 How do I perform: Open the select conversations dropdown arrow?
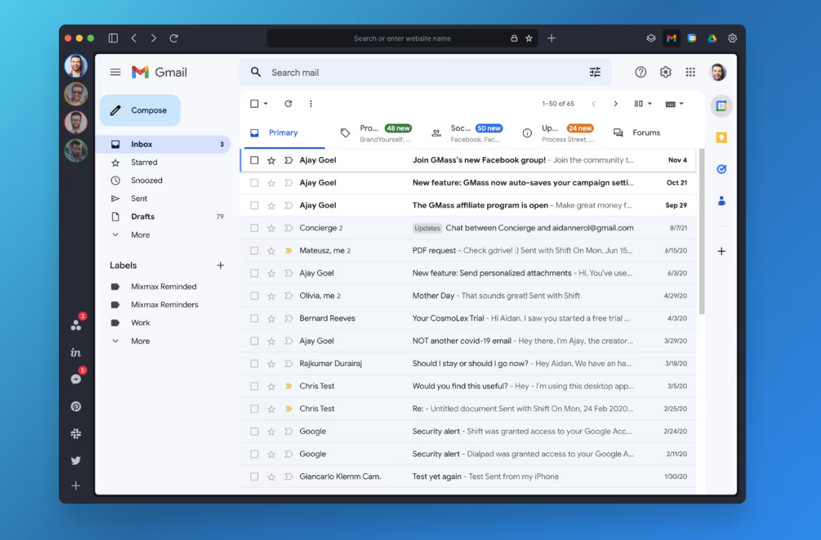264,104
